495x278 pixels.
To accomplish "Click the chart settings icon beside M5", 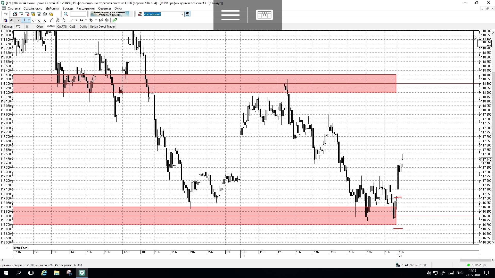I will coord(5,20).
